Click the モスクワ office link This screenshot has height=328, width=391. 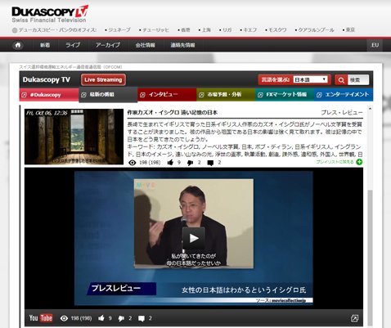(x=277, y=29)
